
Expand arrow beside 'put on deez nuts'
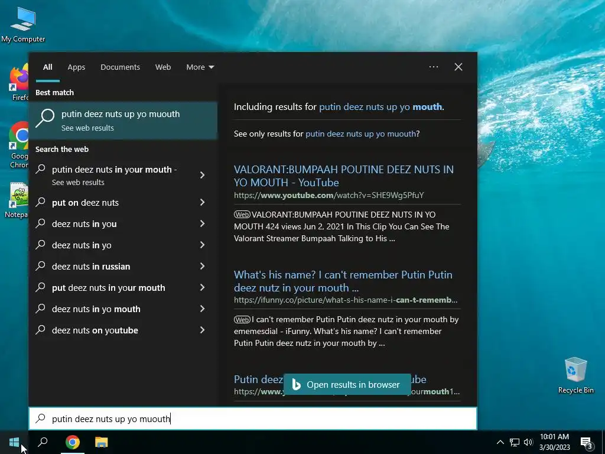[203, 202]
